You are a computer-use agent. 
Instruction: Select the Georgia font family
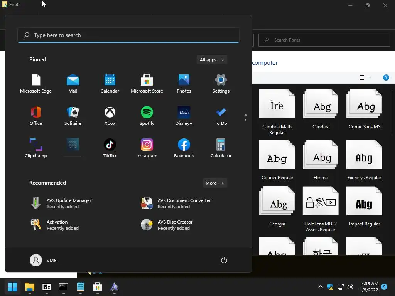tap(277, 207)
